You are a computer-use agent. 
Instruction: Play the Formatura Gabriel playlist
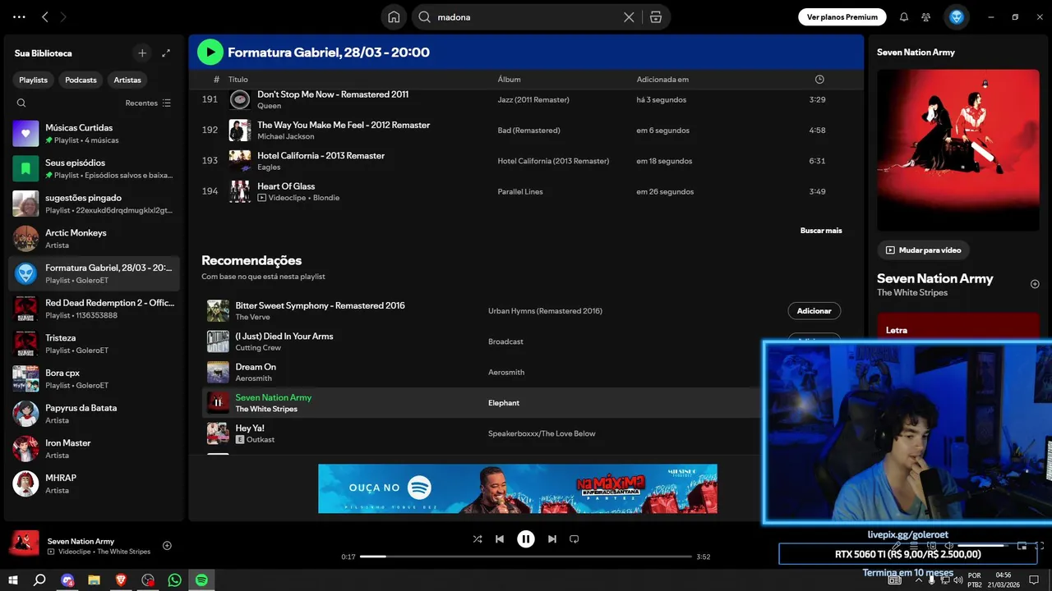(210, 53)
